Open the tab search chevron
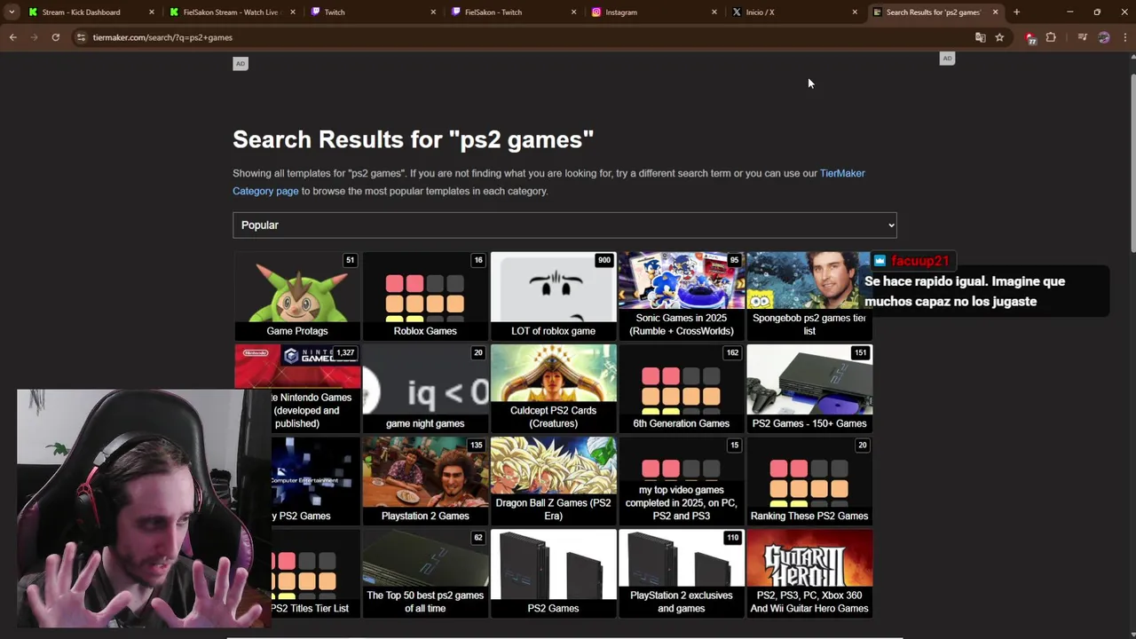The width and height of the screenshot is (1136, 639). tap(12, 12)
